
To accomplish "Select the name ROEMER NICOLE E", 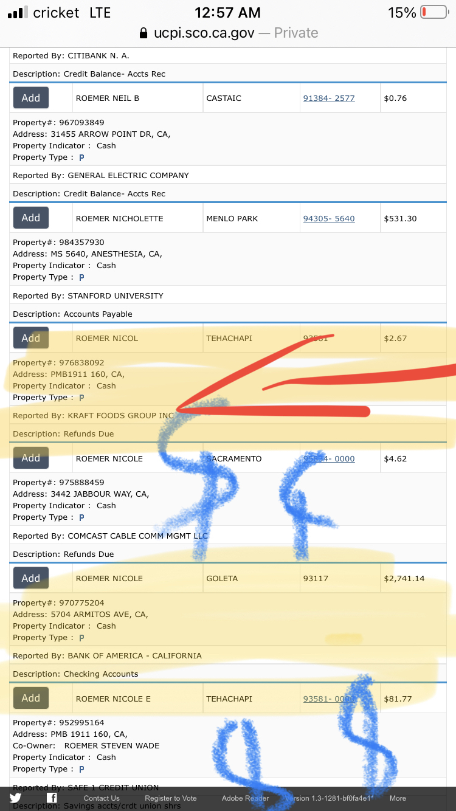I will tap(113, 699).
